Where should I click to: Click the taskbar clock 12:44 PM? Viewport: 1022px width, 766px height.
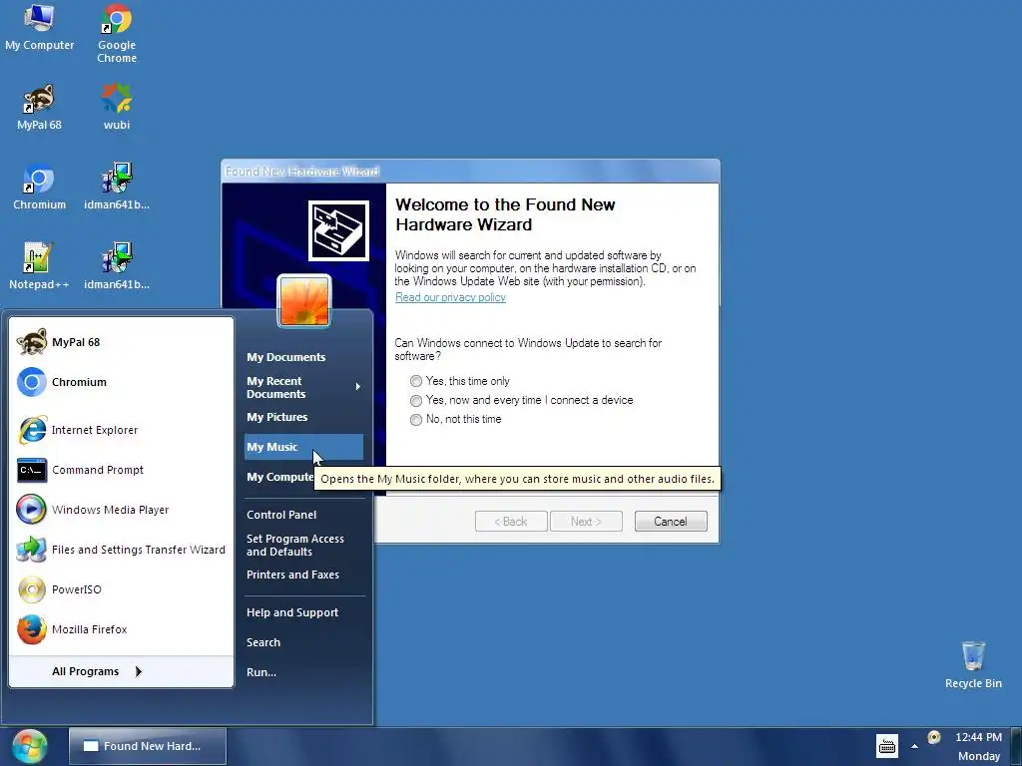[978, 737]
